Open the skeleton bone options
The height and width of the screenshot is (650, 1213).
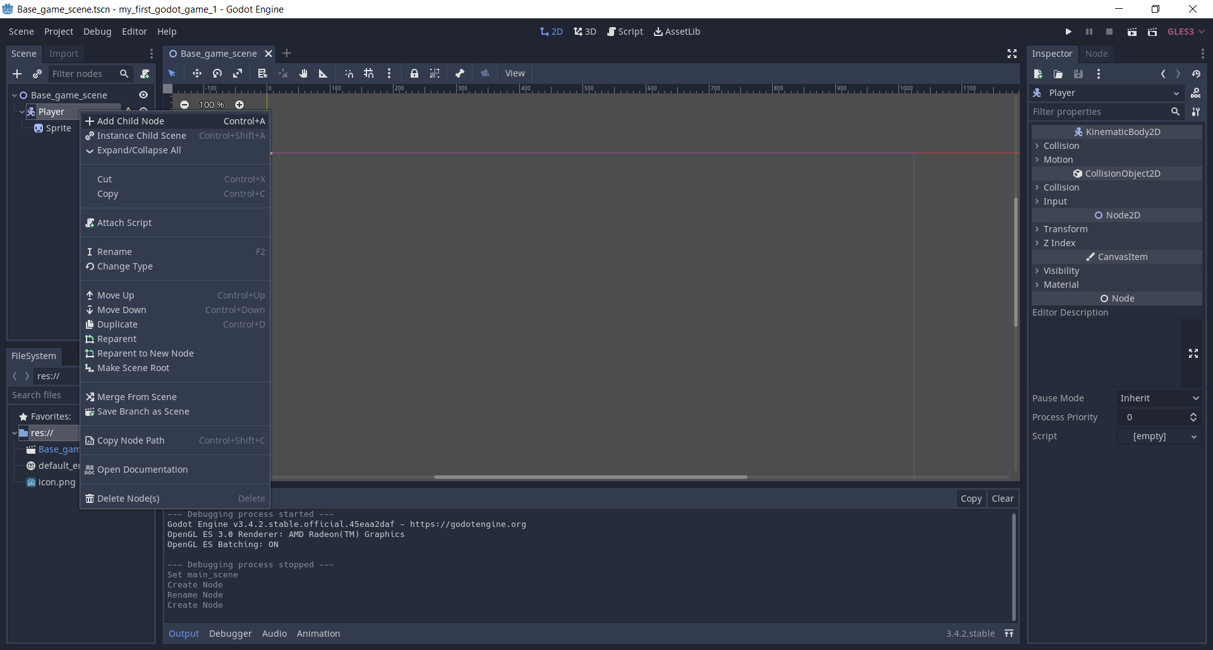(460, 73)
